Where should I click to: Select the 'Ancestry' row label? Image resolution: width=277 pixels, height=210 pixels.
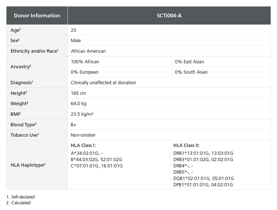(x=21, y=67)
